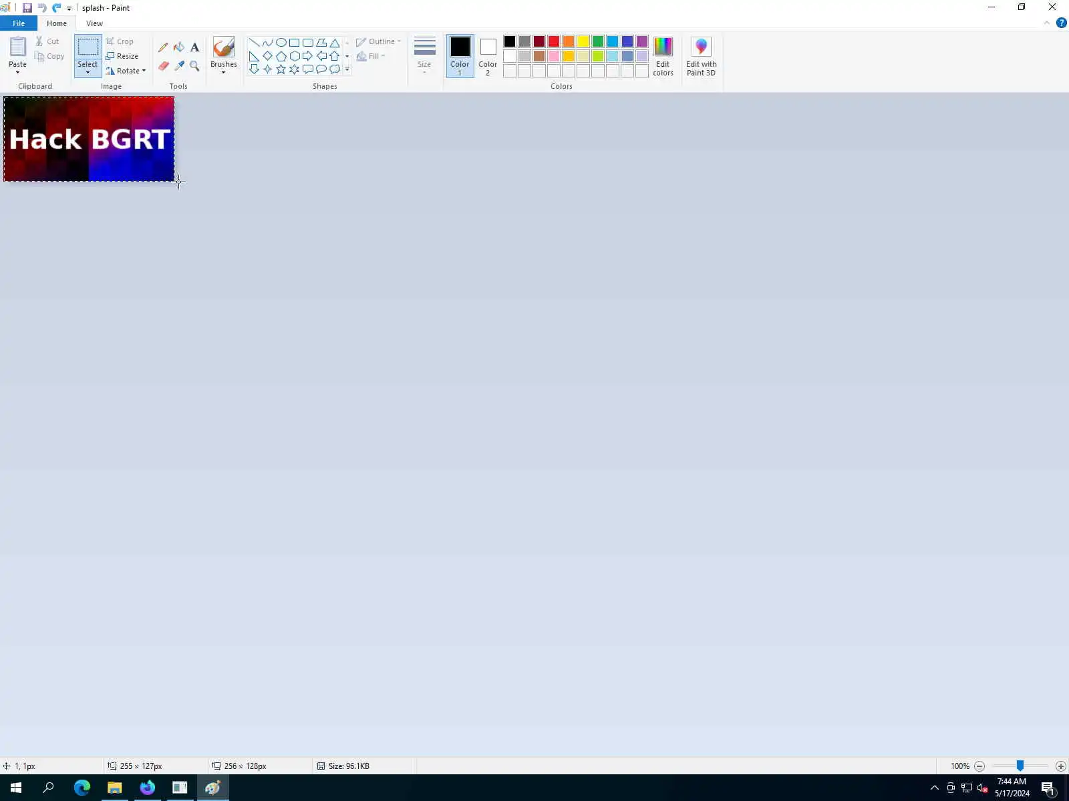Choose the Line shape

click(x=255, y=43)
